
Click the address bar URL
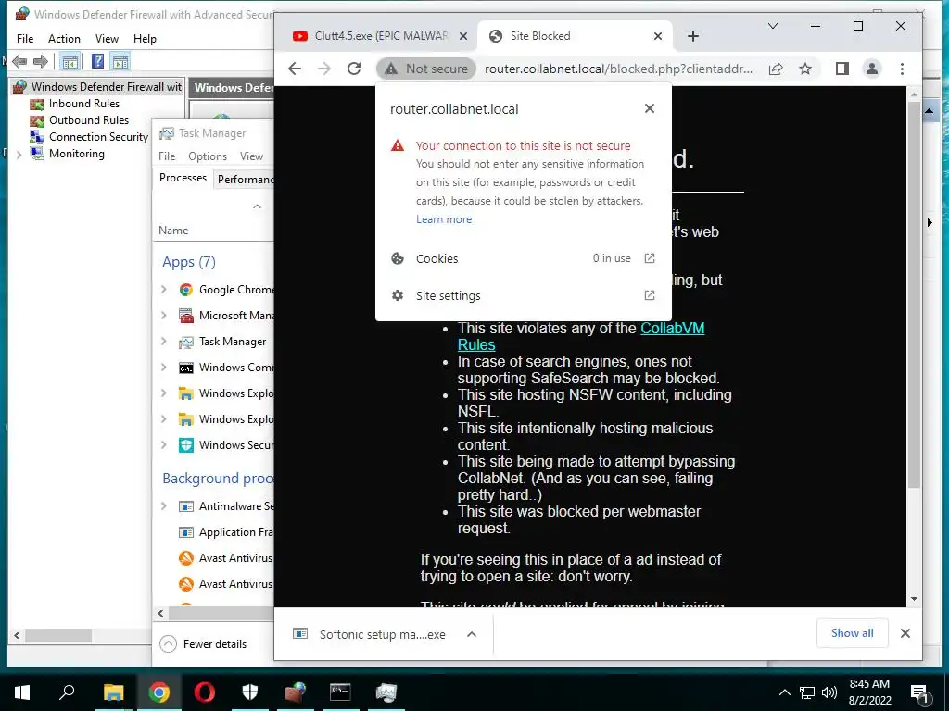[618, 69]
